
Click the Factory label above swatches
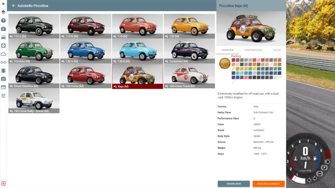pyautogui.click(x=236, y=56)
